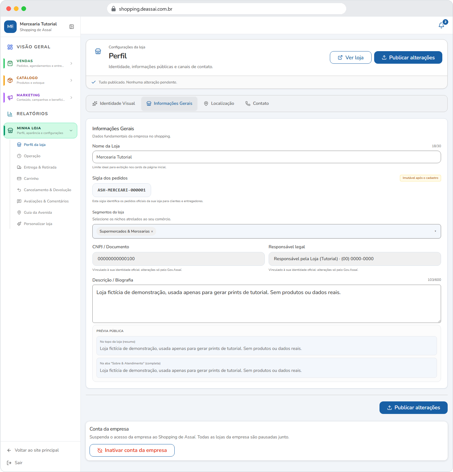Click the undo icon beside Cancelamento & Devolução
The height and width of the screenshot is (472, 453).
click(19, 190)
